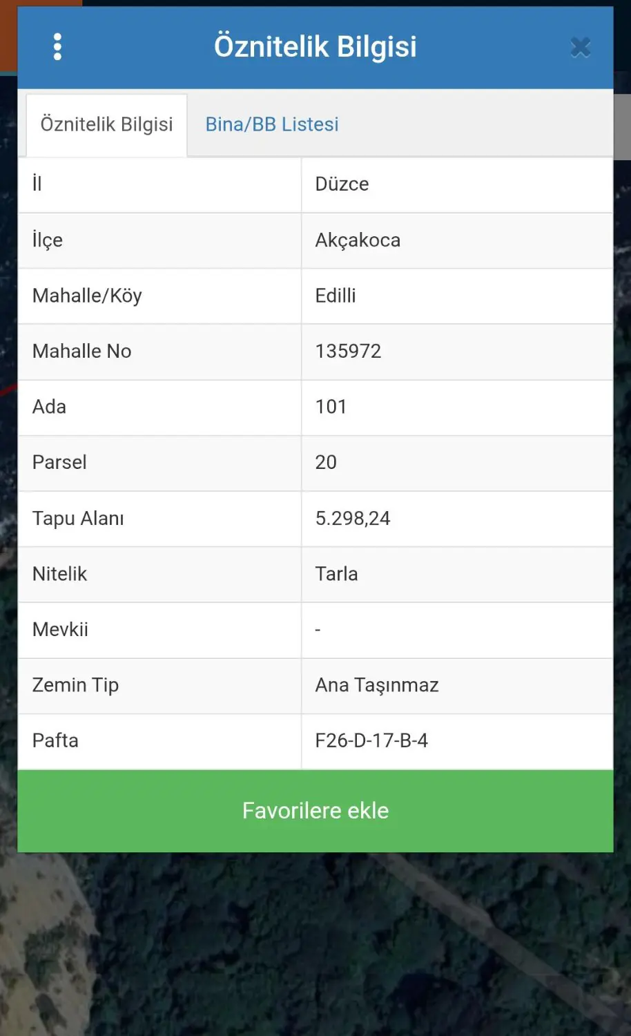
Task: Open the three-dot options menu
Action: tap(57, 47)
